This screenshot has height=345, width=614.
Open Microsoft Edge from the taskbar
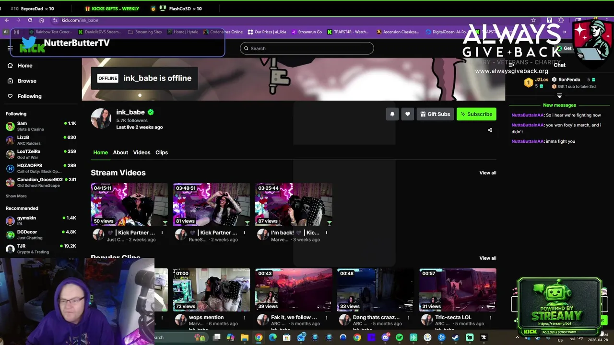click(272, 337)
